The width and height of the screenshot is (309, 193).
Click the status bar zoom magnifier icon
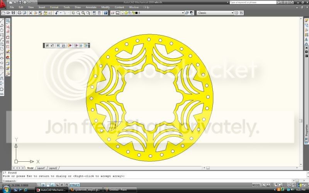pos(280,185)
